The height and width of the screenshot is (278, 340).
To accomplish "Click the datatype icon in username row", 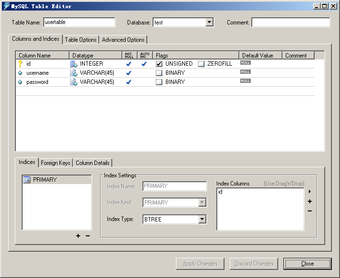I will 74,73.
